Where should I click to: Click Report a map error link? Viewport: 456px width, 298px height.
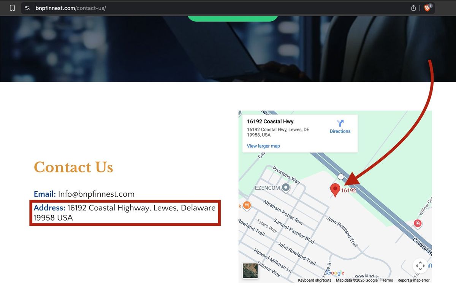413,280
